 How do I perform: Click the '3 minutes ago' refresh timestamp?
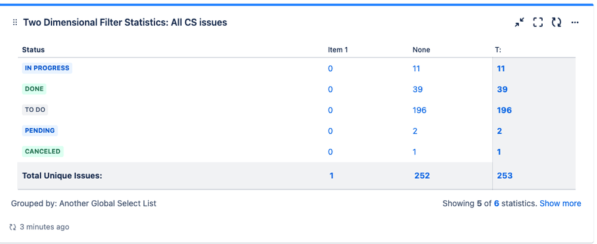pyautogui.click(x=45, y=227)
